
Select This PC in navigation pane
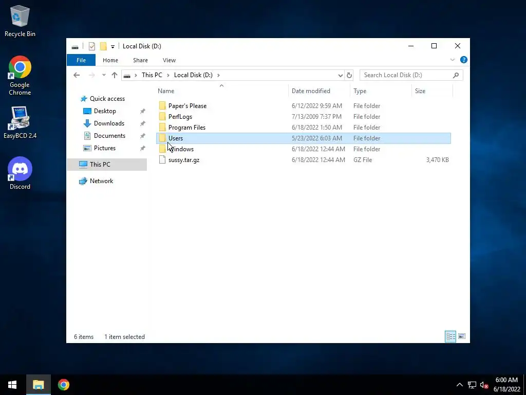coord(107,165)
